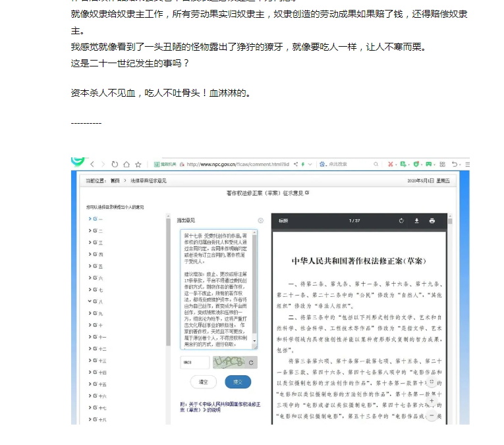Click the browser forward arrow

[103, 165]
